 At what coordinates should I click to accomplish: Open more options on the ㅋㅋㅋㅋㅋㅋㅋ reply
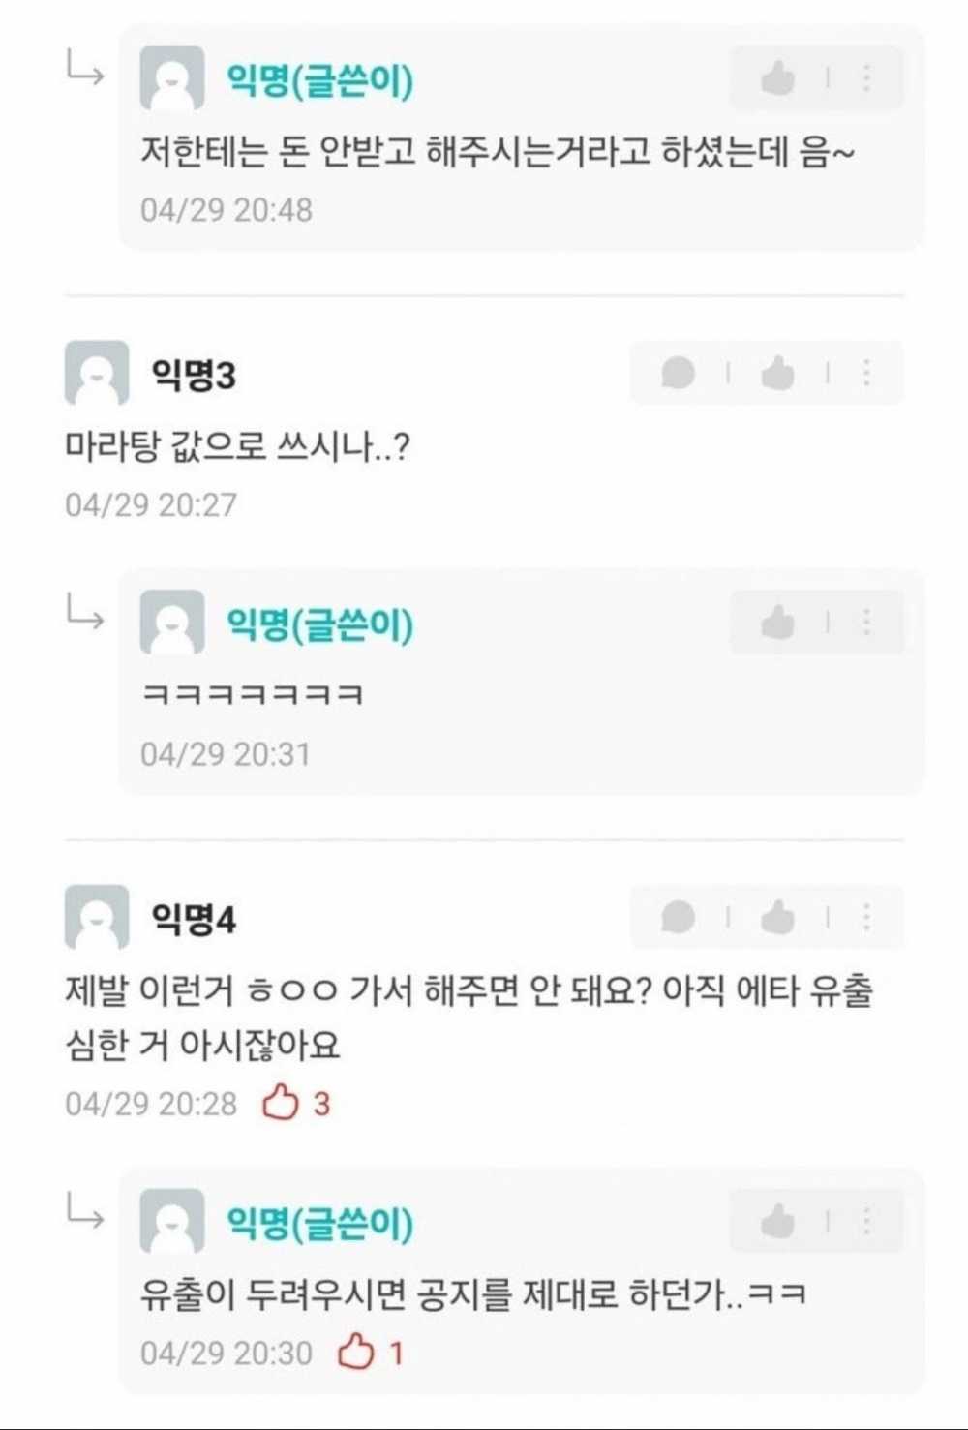click(866, 623)
